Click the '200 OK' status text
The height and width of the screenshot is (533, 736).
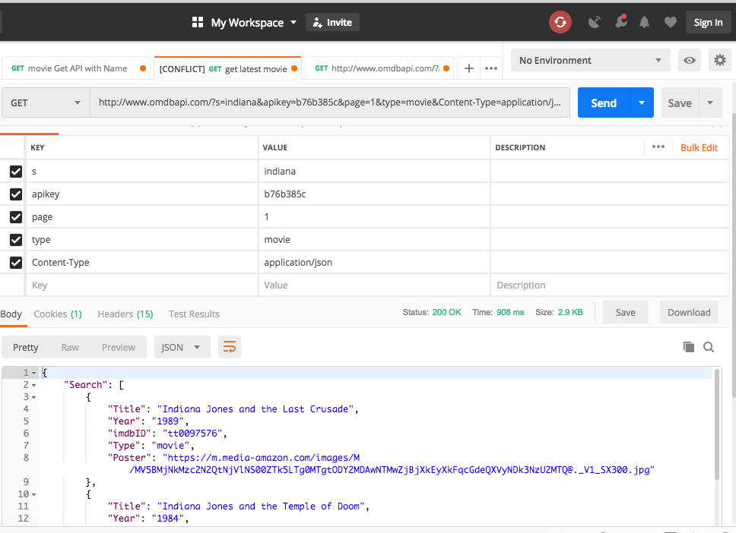pos(446,312)
